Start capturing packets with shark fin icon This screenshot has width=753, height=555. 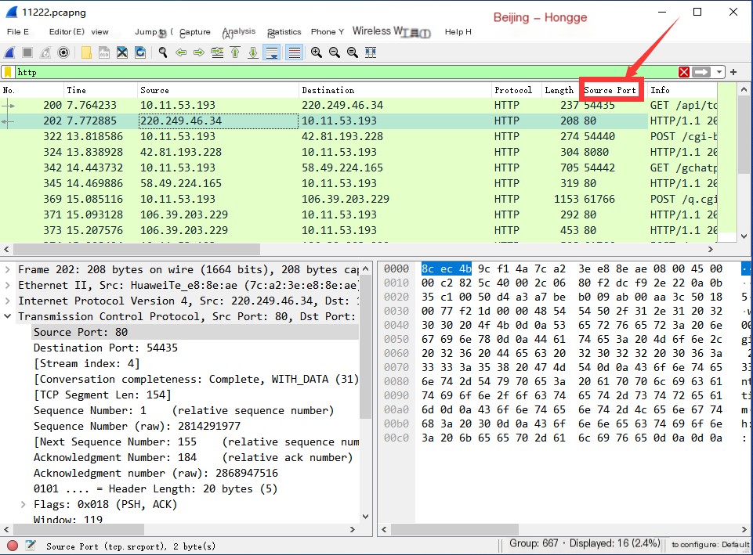point(9,52)
